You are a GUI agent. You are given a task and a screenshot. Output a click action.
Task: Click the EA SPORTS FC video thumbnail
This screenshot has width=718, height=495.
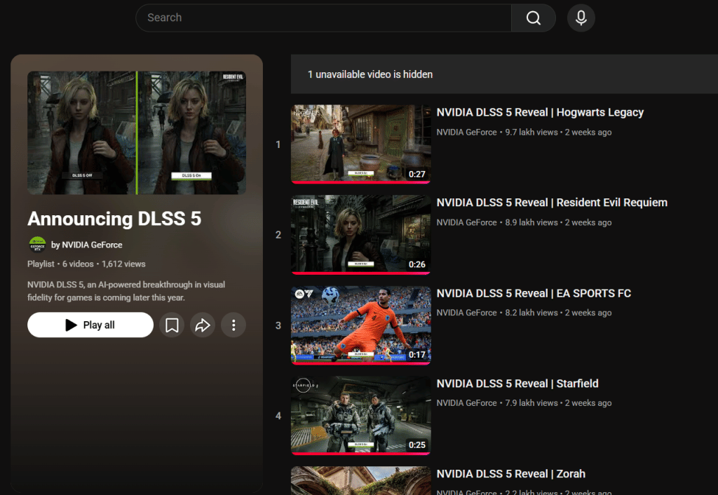point(360,325)
